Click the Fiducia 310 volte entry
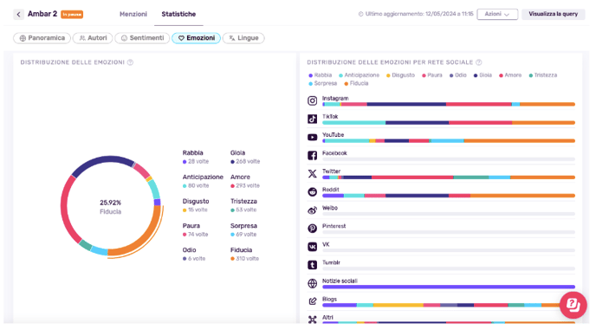The image size is (596, 336). click(x=245, y=255)
